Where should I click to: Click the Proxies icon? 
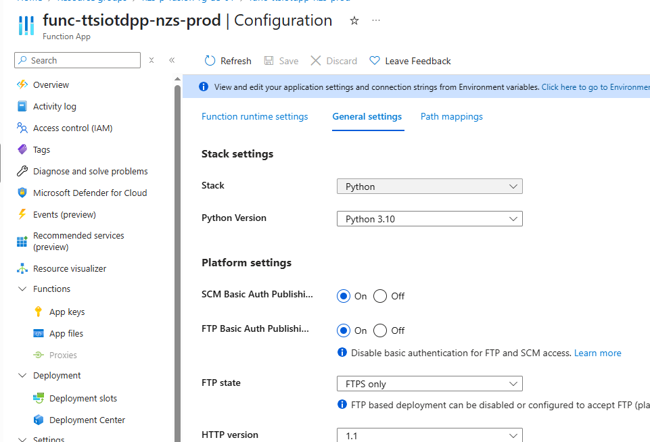[x=39, y=355]
